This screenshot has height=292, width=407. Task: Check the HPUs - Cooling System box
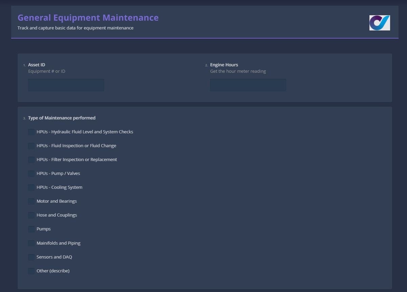[31, 187]
